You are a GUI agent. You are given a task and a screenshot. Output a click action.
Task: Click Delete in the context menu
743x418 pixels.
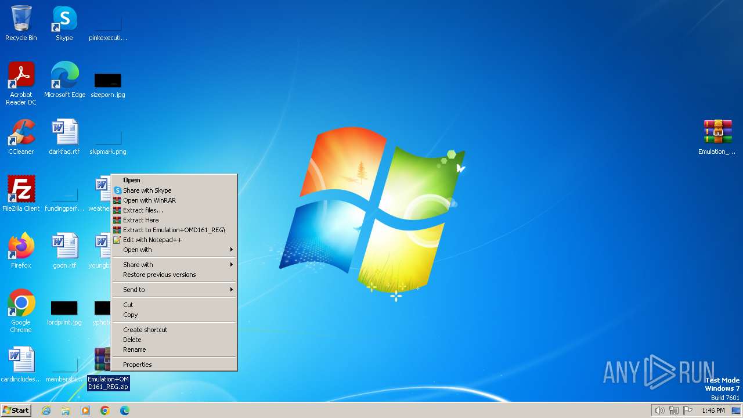coord(174,340)
